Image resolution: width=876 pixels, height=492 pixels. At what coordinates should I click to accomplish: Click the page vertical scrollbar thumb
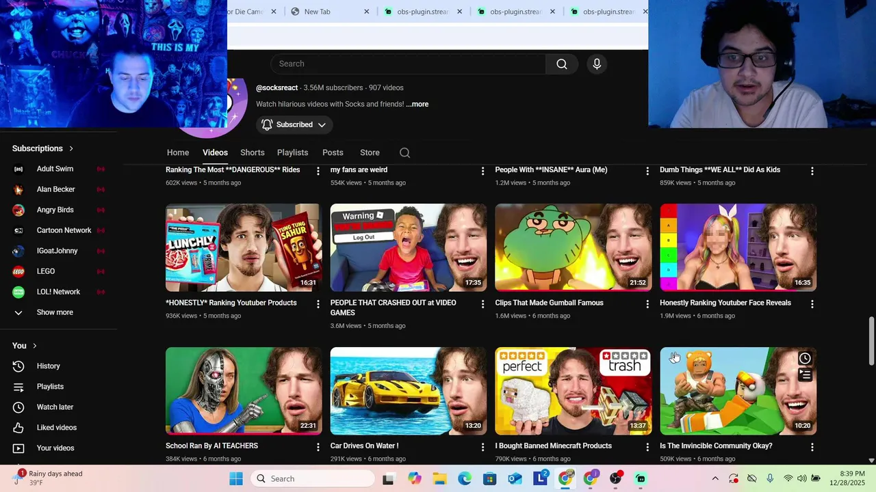coord(871,340)
